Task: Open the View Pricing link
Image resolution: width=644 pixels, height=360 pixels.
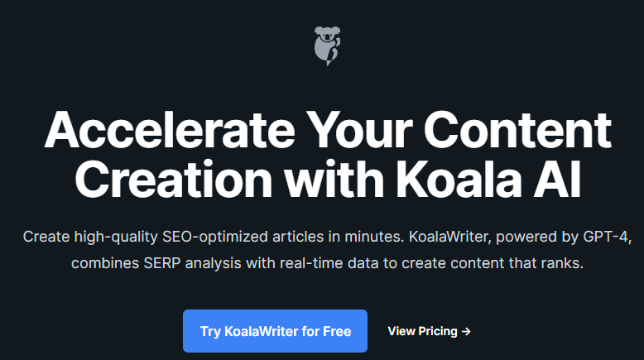Action: pos(430,331)
